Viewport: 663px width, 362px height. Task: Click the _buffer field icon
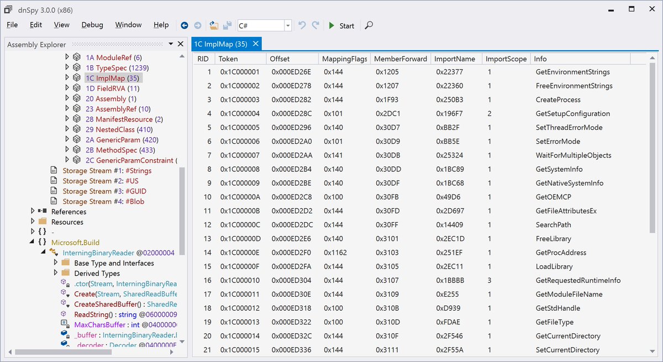point(65,335)
